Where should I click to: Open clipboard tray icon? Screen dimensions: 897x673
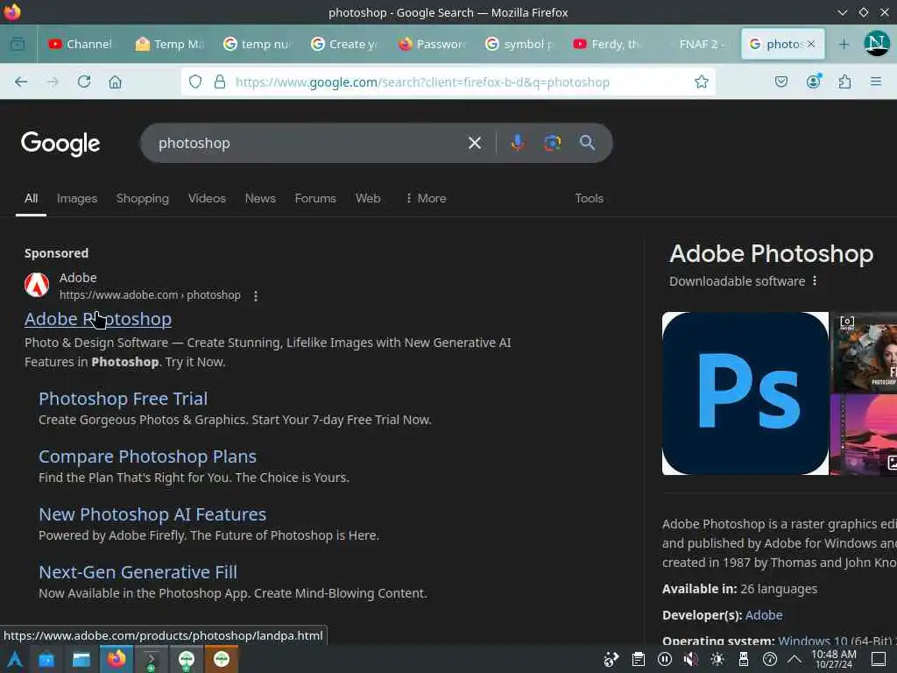[x=639, y=659]
